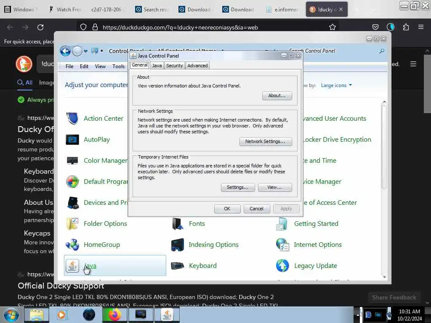The width and height of the screenshot is (431, 323).
Task: Open the Internet Options globe icon
Action: [282, 244]
